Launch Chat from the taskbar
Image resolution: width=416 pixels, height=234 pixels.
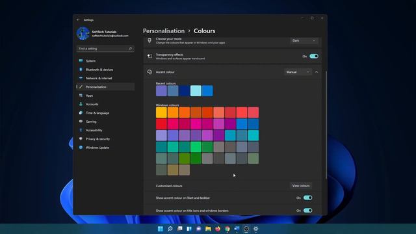pos(199,229)
